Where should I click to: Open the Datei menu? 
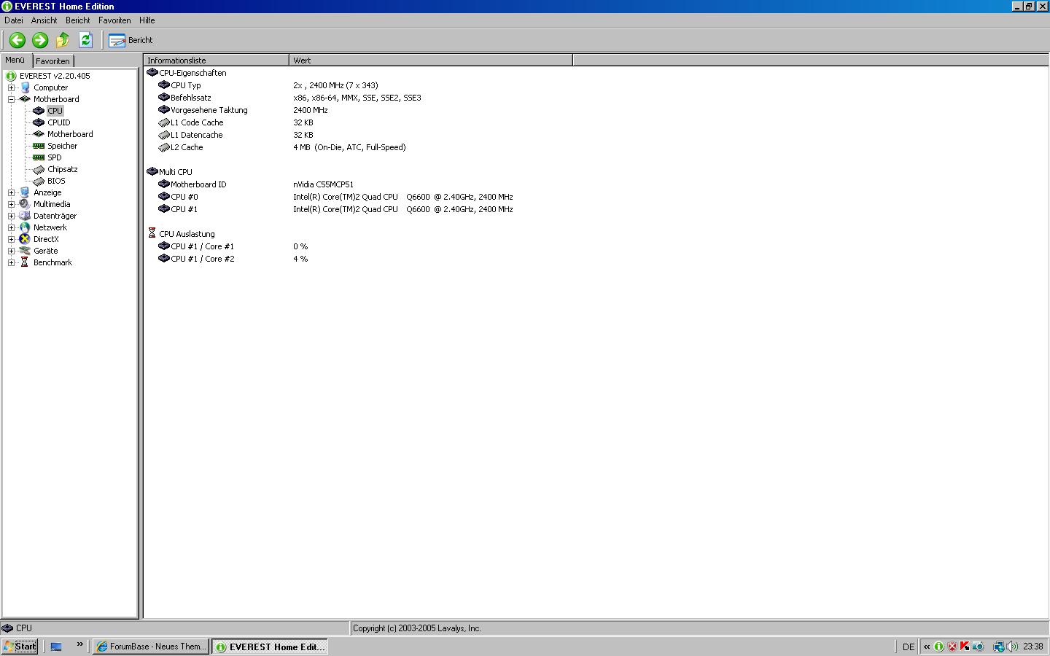point(14,20)
